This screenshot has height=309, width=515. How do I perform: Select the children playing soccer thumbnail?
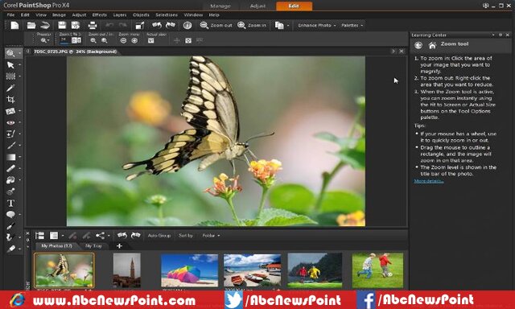tap(377, 270)
